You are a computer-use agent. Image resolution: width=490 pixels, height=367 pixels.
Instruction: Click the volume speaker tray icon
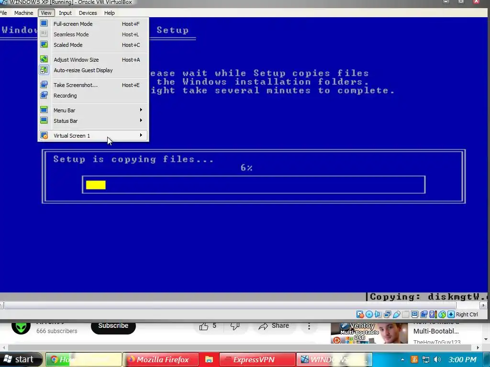coord(437,359)
